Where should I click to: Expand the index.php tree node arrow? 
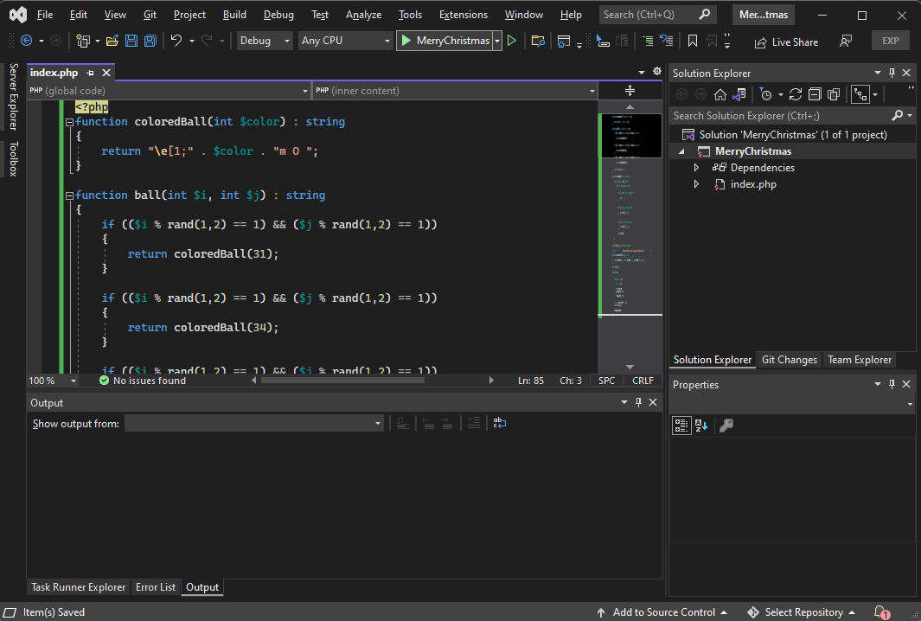click(697, 184)
